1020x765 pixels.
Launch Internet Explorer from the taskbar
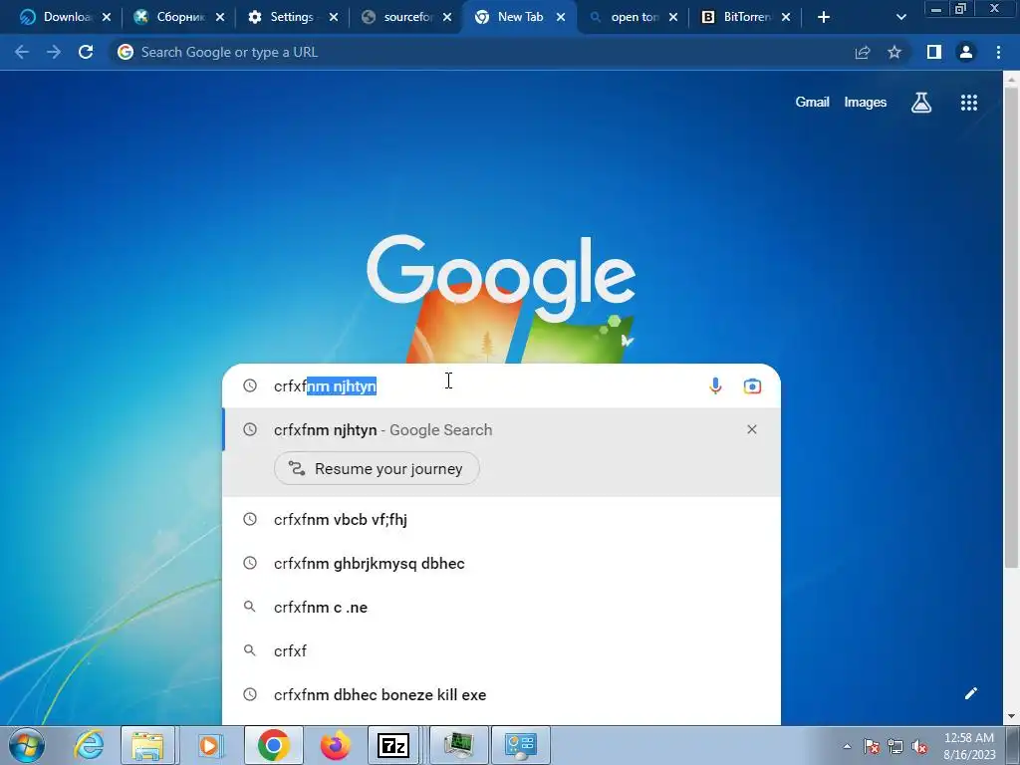[x=89, y=745]
